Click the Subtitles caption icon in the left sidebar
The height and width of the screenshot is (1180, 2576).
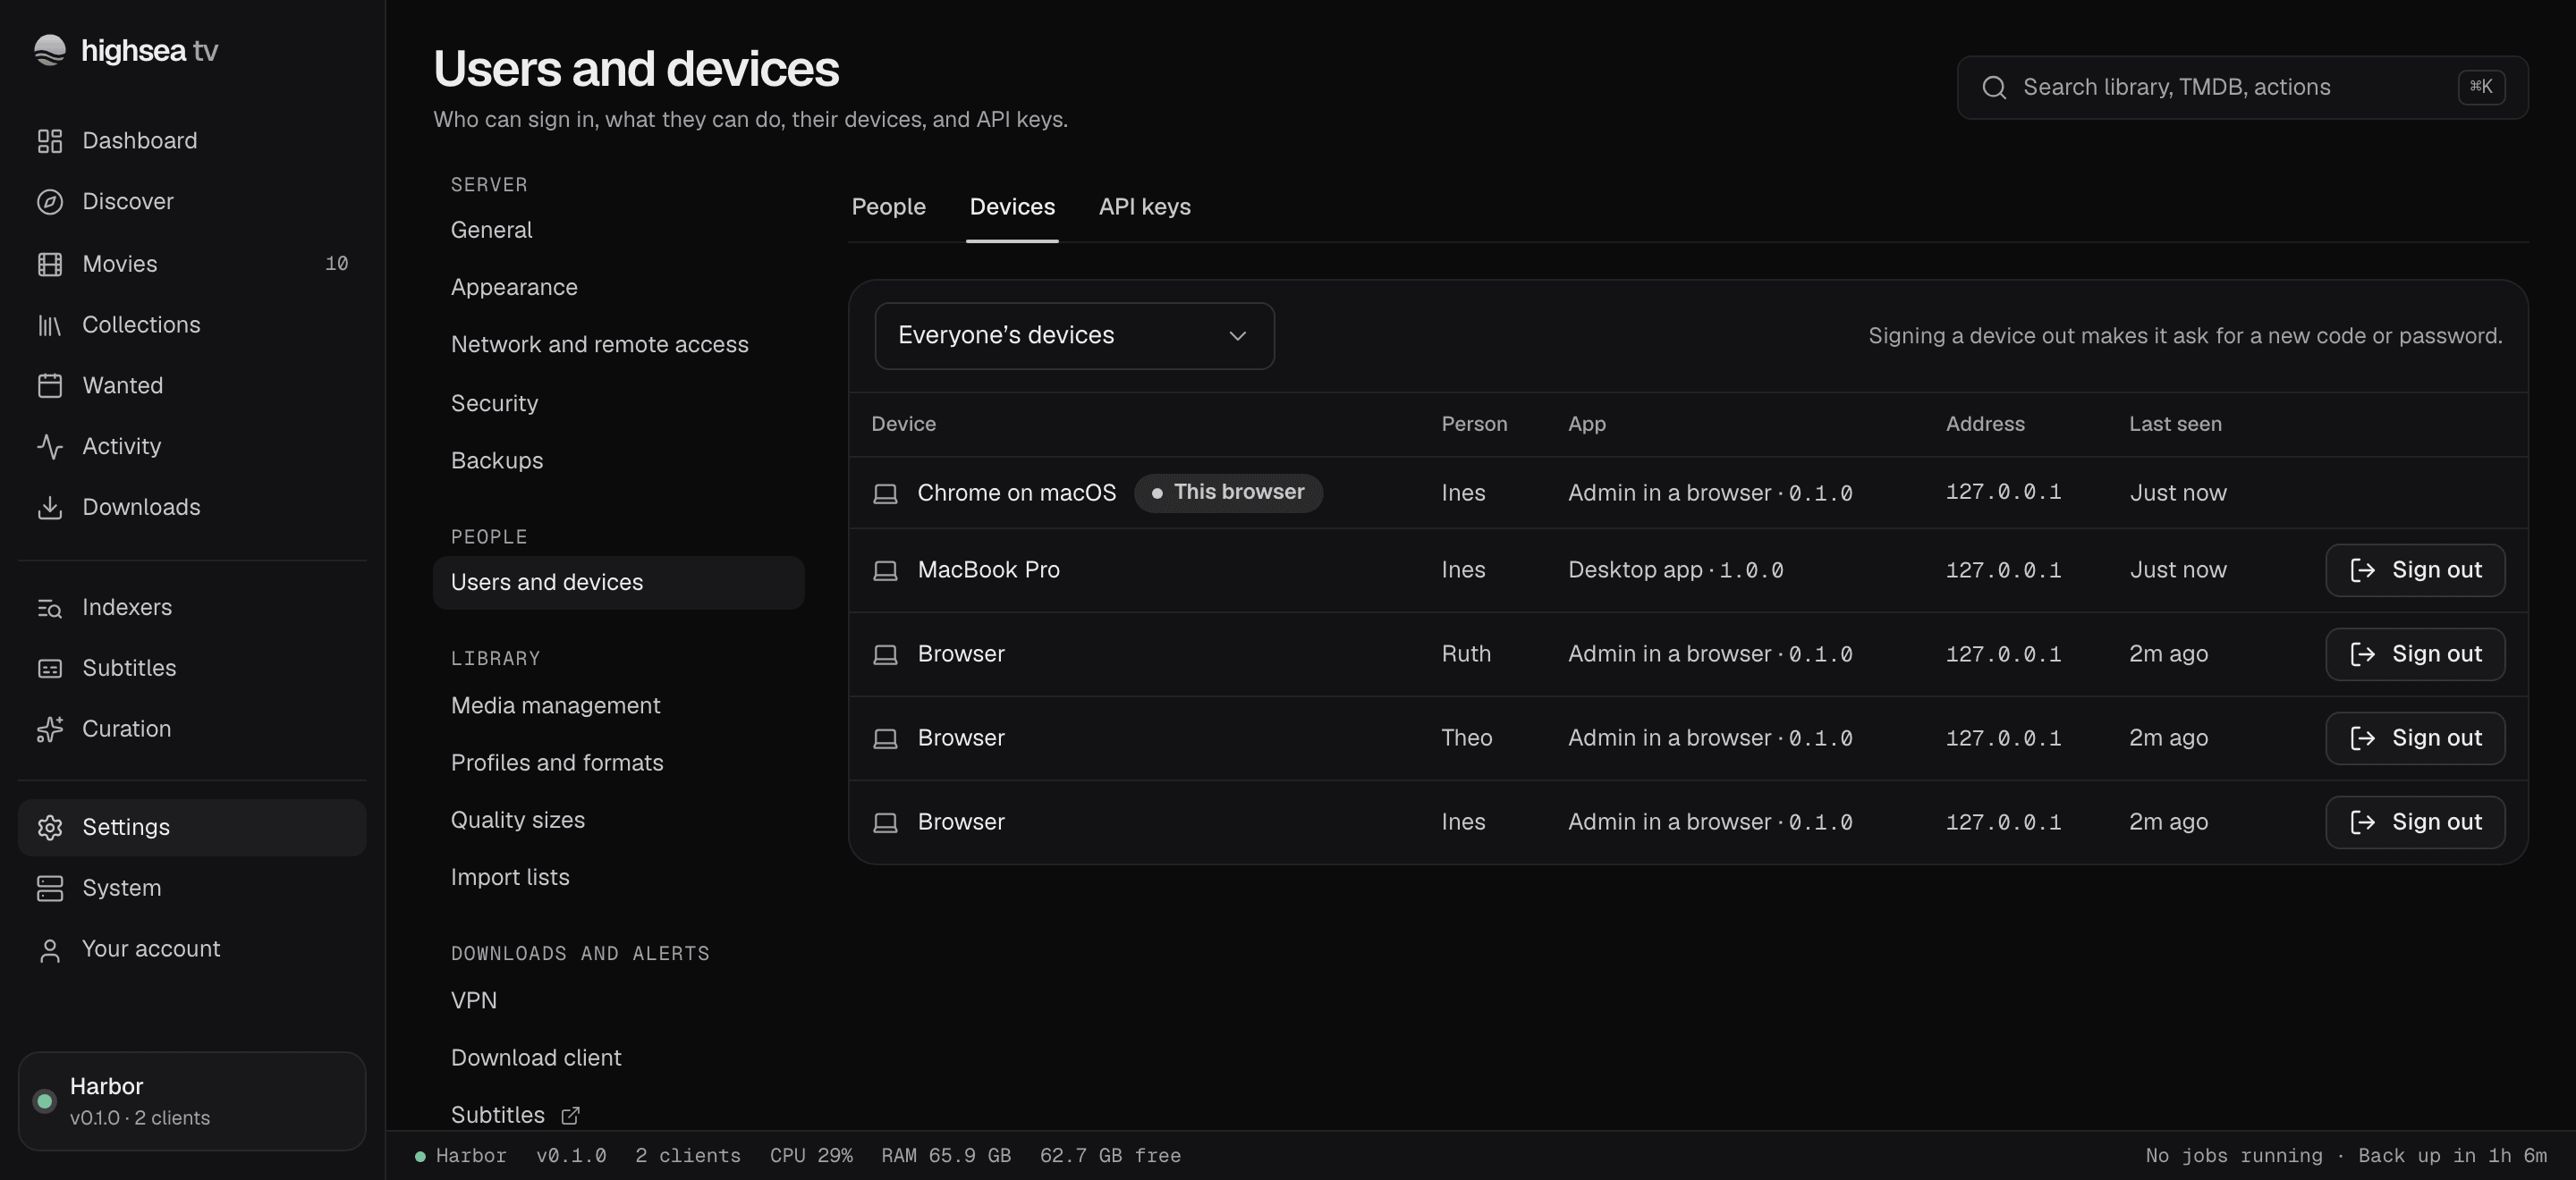pyautogui.click(x=50, y=669)
